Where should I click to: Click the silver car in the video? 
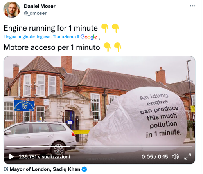pyautogui.click(x=40, y=137)
